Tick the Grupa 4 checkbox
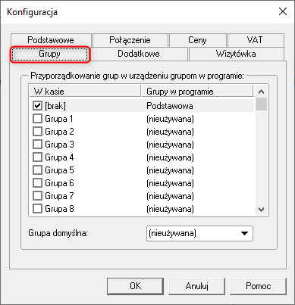Screen dimensions: 295x305 37,157
